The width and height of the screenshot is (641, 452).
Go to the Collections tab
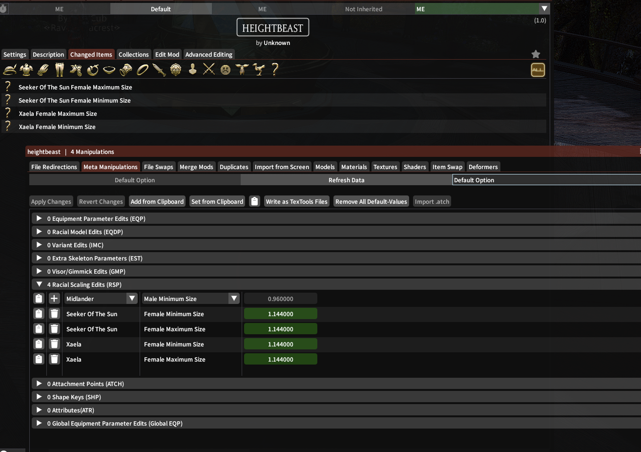tap(134, 54)
